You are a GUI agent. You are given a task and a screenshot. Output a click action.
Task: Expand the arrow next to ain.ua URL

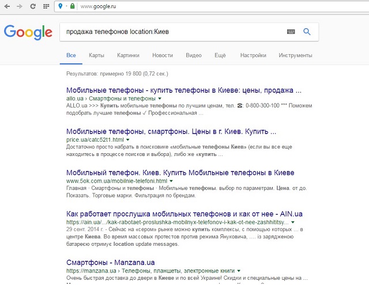pos(293,222)
